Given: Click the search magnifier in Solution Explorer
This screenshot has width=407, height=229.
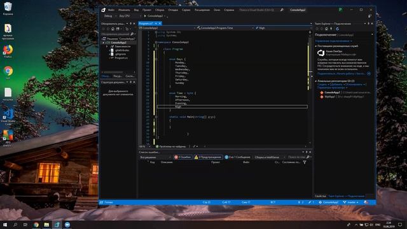Looking at the screenshot, I should (132, 34).
